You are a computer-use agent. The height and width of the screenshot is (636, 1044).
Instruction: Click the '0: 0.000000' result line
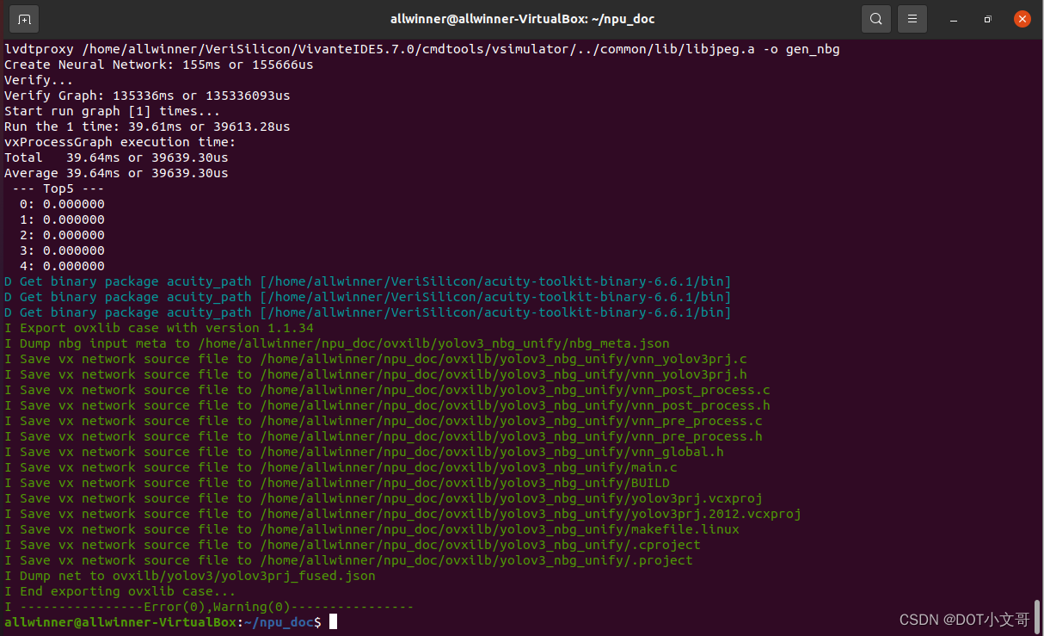62,204
